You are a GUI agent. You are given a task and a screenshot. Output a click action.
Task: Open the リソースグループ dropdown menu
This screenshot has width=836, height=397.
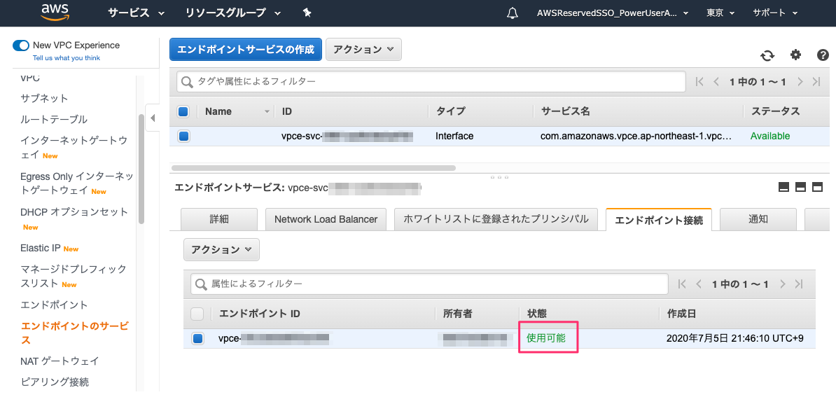coord(234,13)
